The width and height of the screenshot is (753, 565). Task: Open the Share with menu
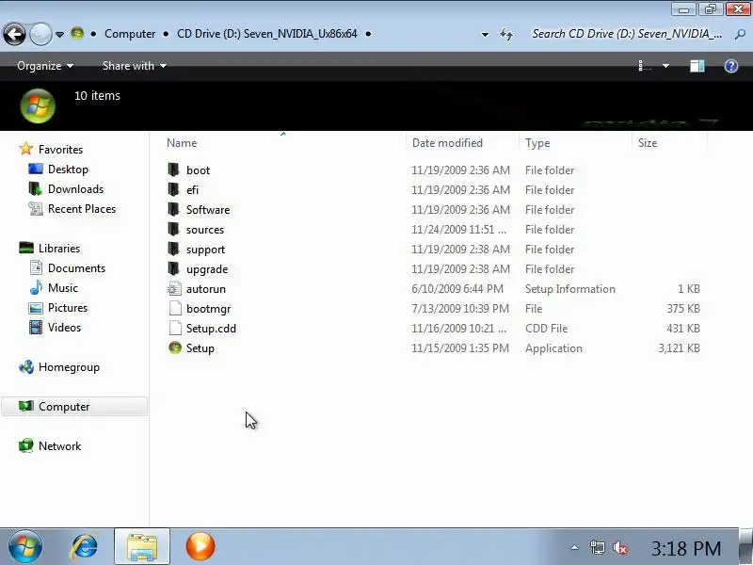click(x=135, y=66)
